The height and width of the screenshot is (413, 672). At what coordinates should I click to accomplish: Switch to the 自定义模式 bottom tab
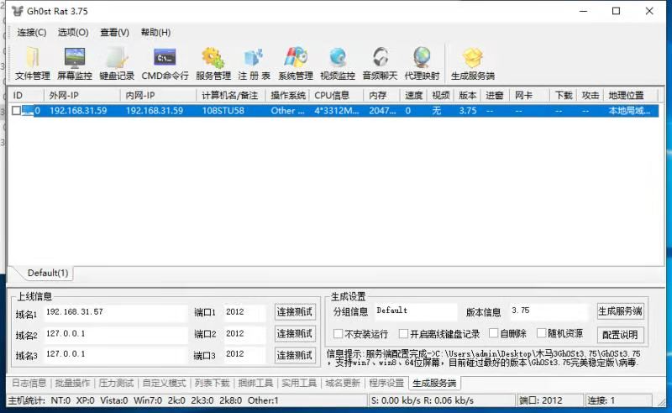pos(164,383)
